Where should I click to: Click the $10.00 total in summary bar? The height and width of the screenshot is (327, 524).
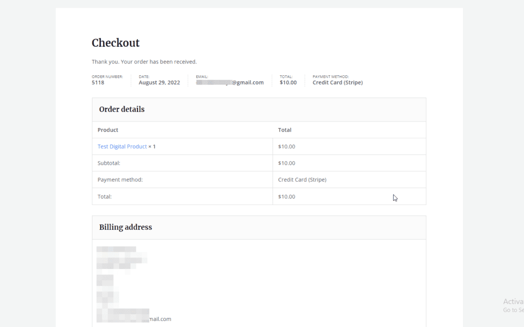(288, 82)
